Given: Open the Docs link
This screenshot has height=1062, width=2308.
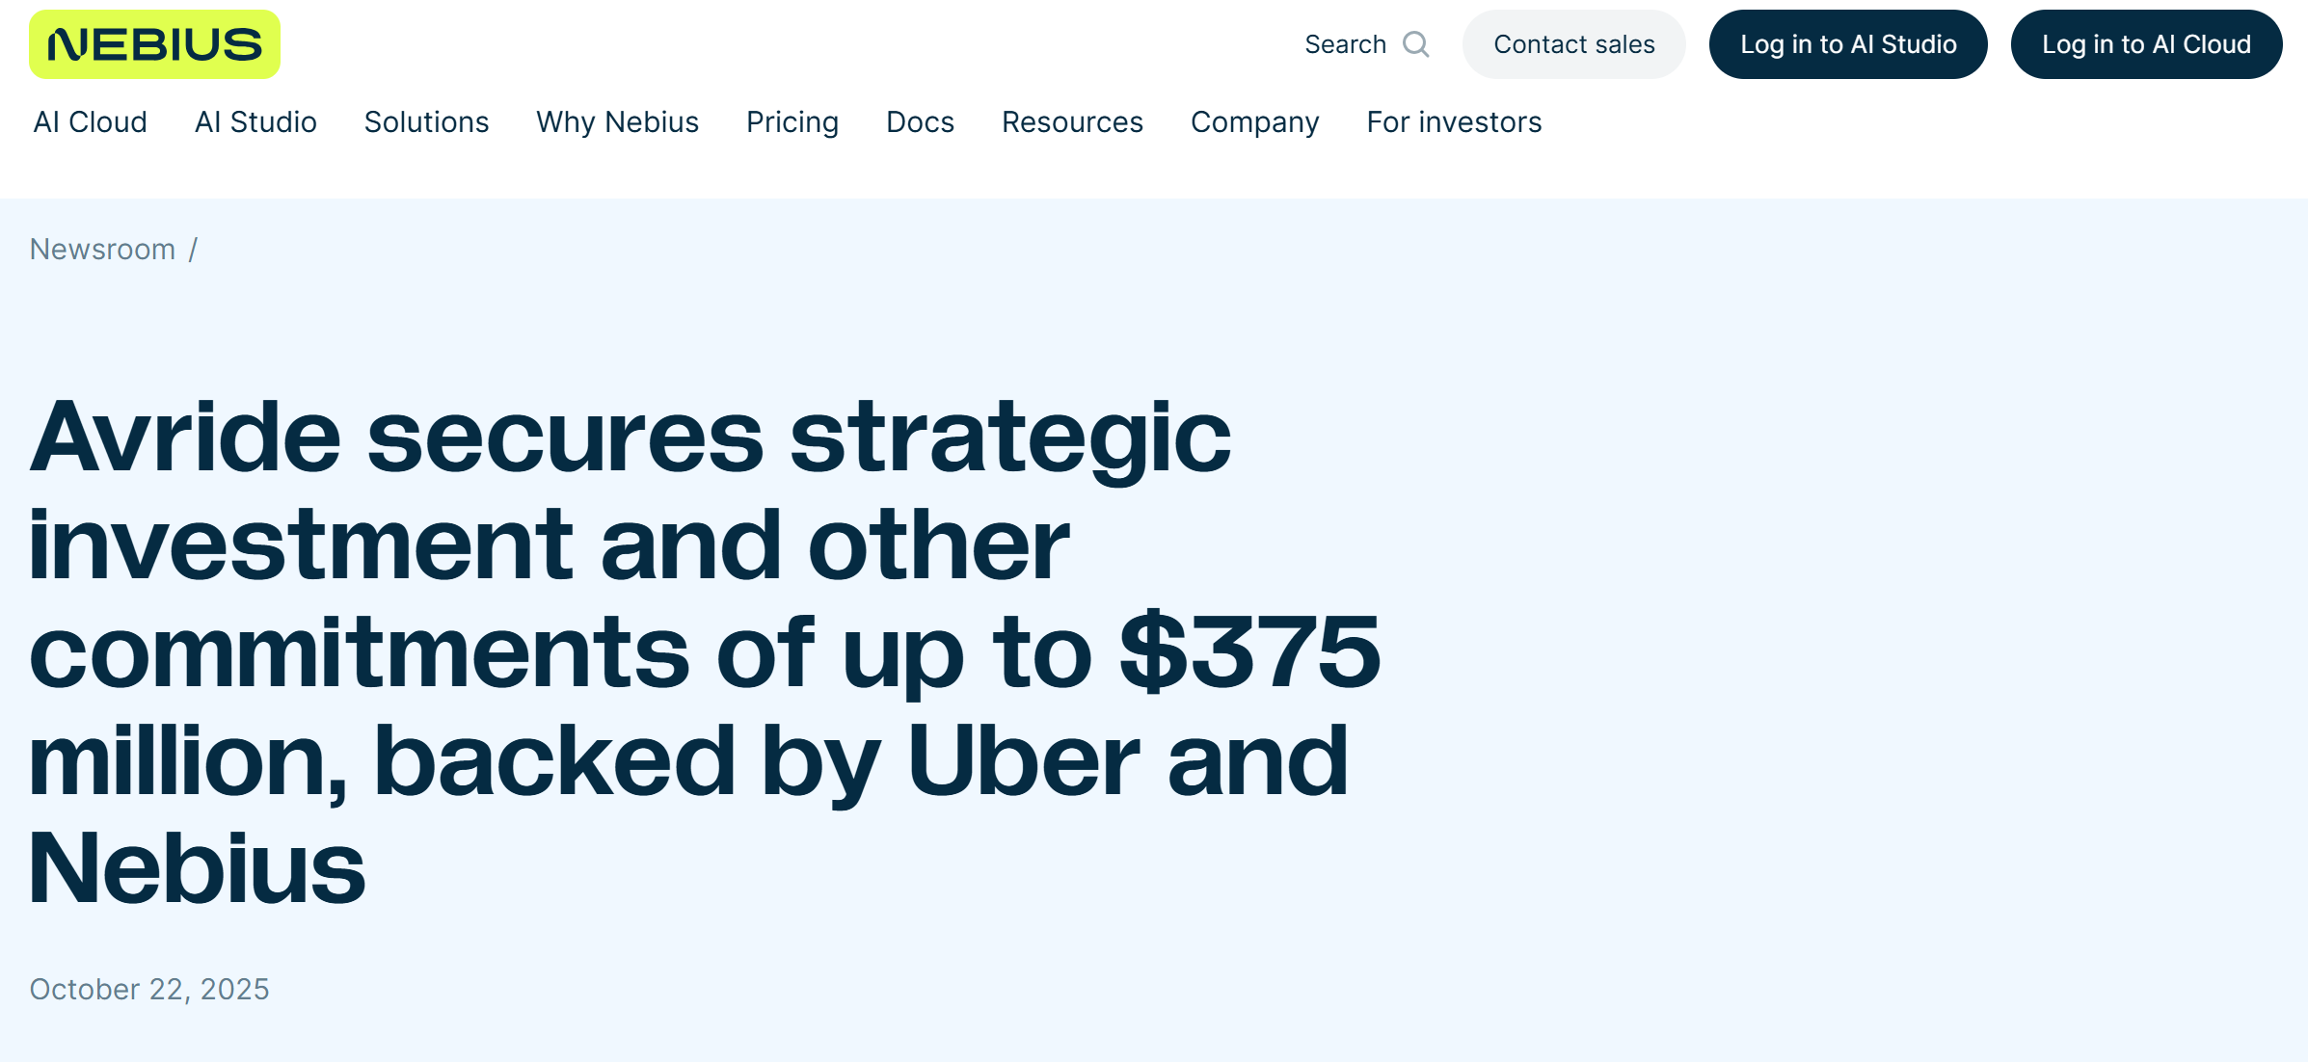Looking at the screenshot, I should pyautogui.click(x=920, y=122).
